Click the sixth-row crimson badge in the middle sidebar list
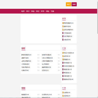The image size is (98, 98). [x=63, y=69]
